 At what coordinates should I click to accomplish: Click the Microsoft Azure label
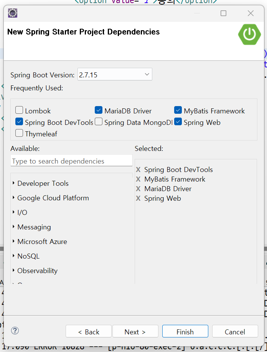(x=42, y=242)
